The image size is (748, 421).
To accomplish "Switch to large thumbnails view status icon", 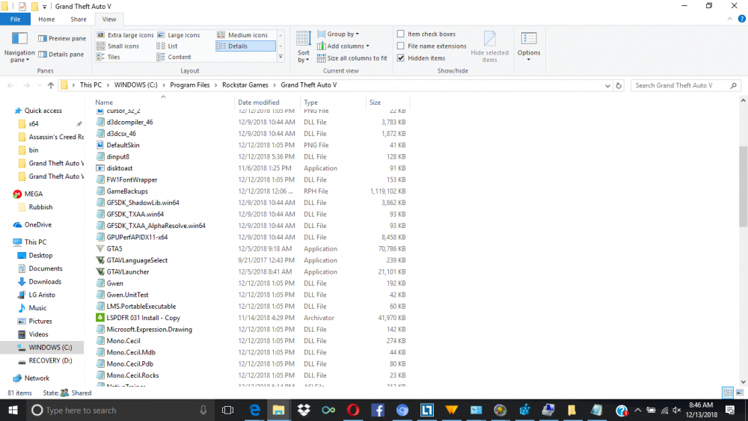I will (x=740, y=393).
